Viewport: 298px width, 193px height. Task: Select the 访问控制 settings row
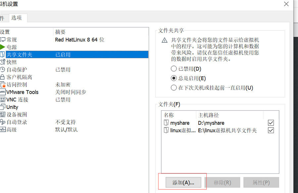tap(74, 84)
